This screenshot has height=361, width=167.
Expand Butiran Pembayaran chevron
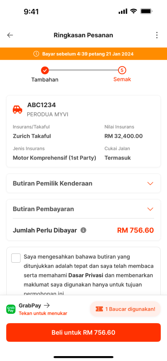pyautogui.click(x=151, y=209)
